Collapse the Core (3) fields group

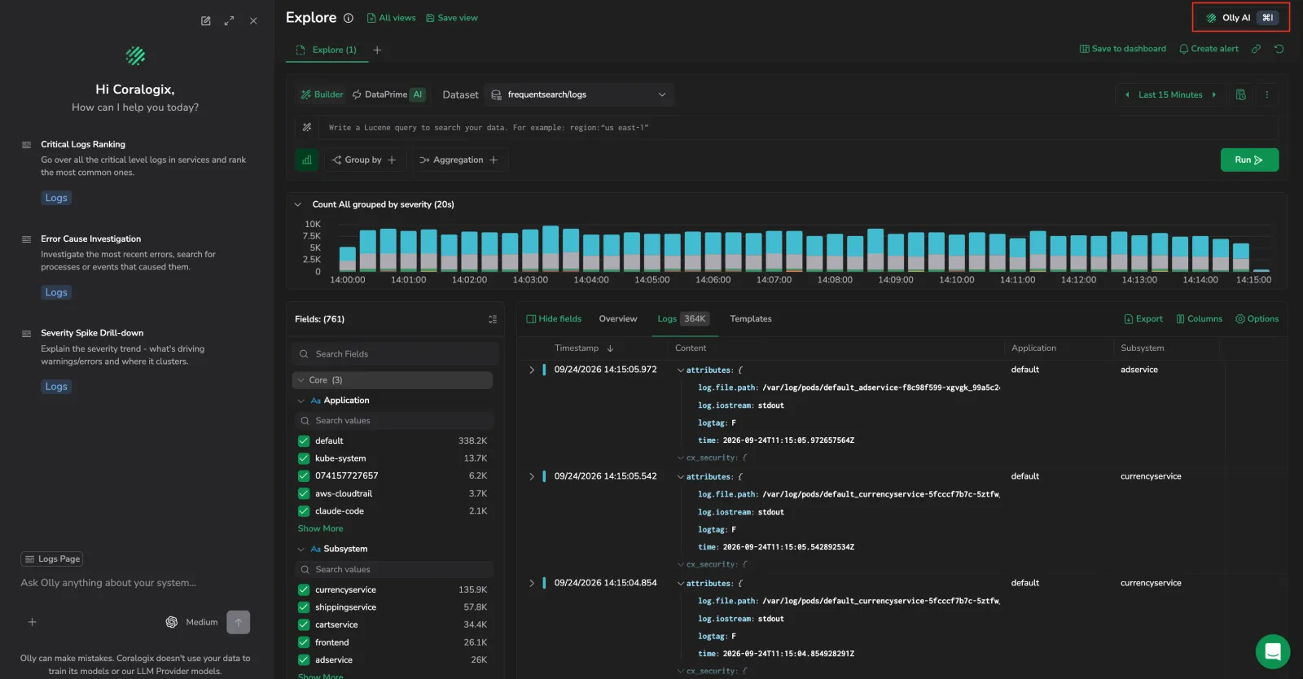[x=393, y=380]
